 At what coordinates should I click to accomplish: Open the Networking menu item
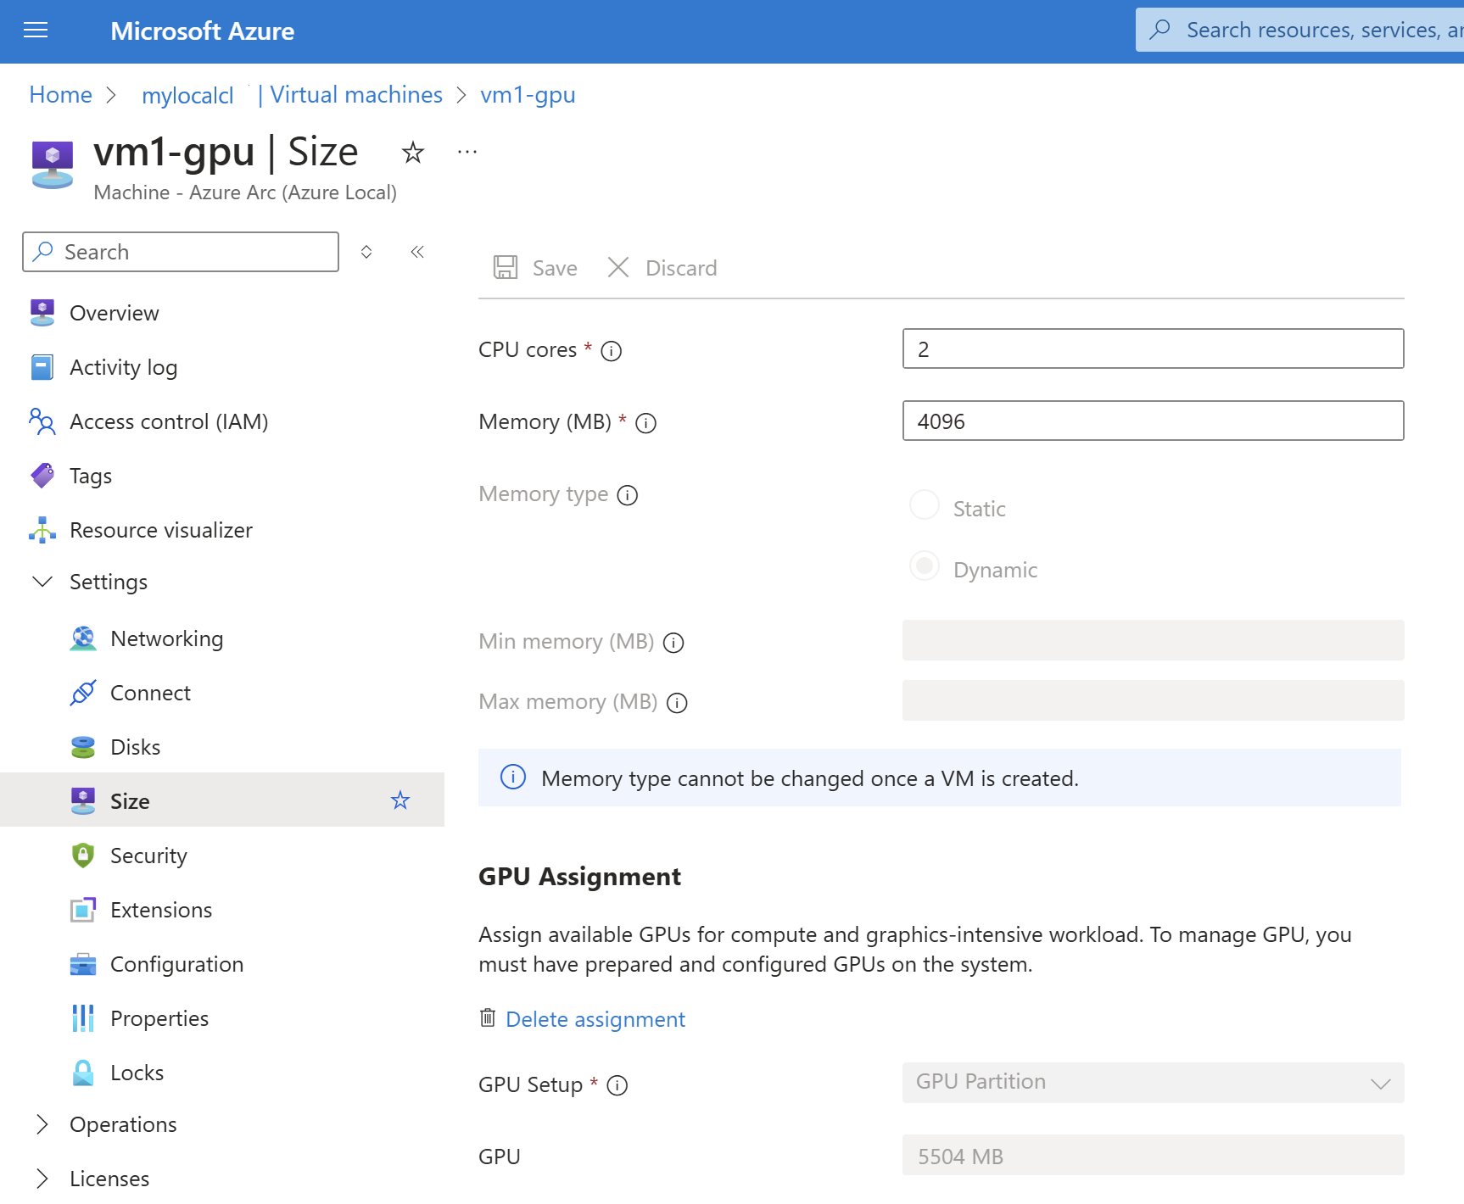click(166, 638)
